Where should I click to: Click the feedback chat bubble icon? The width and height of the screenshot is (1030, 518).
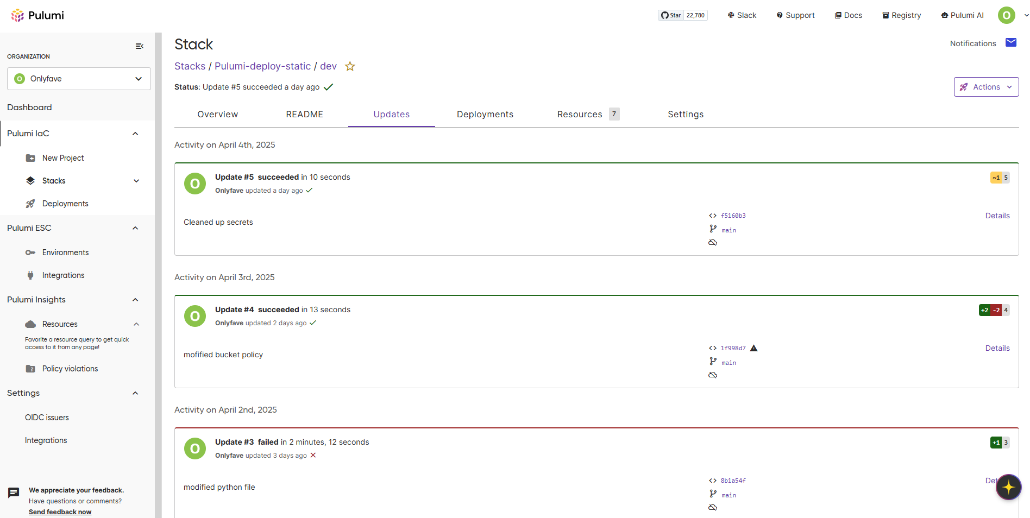(x=14, y=493)
